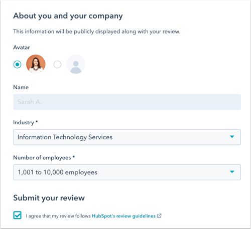The width and height of the screenshot is (251, 229).
Task: Open HubSpot's review guidelines link
Action: click(x=123, y=216)
